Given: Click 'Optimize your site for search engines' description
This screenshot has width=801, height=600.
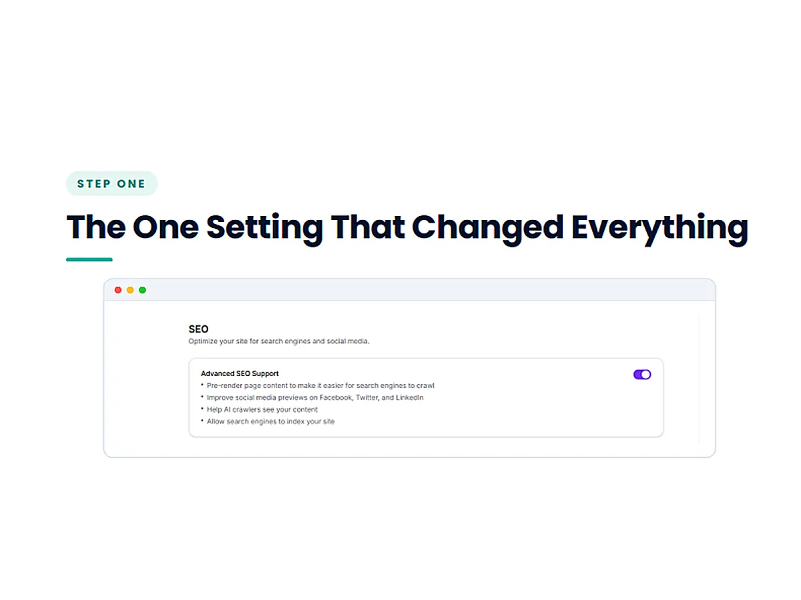Looking at the screenshot, I should point(278,341).
